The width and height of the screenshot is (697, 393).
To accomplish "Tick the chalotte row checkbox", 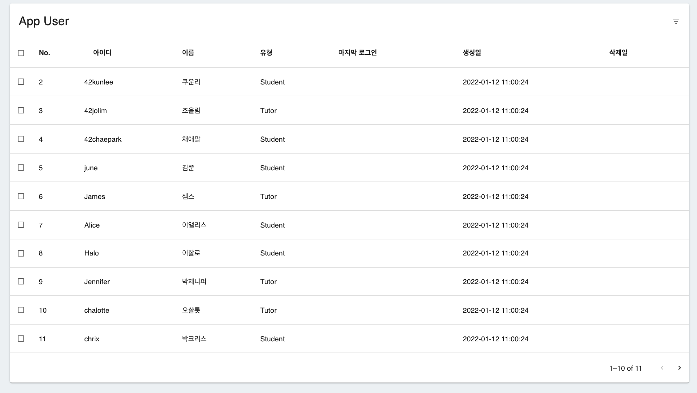I will coord(21,310).
